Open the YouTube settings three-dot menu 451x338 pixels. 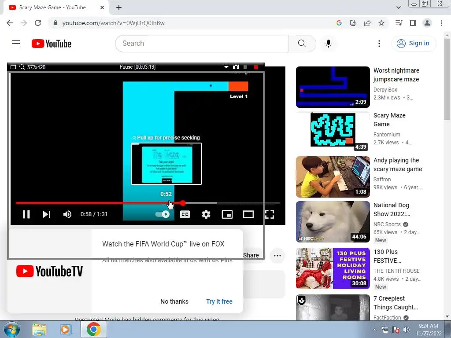379,44
